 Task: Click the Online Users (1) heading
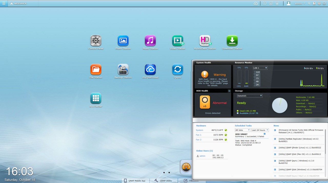(204, 151)
